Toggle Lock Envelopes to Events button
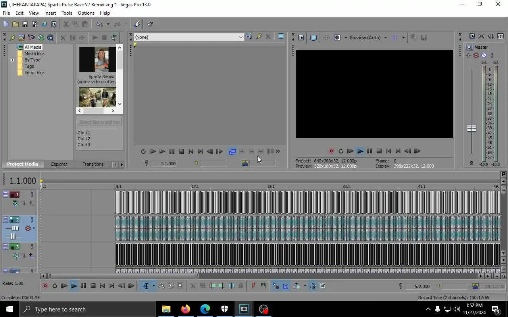This screenshot has height=317, width=508. (313, 286)
